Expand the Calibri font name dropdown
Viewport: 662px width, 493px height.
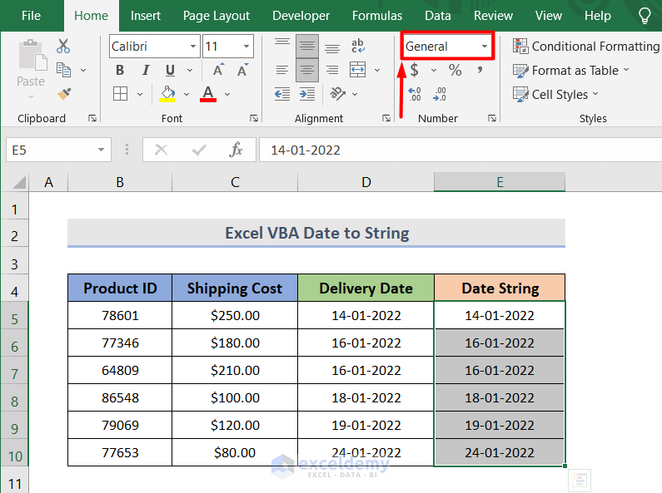click(193, 47)
